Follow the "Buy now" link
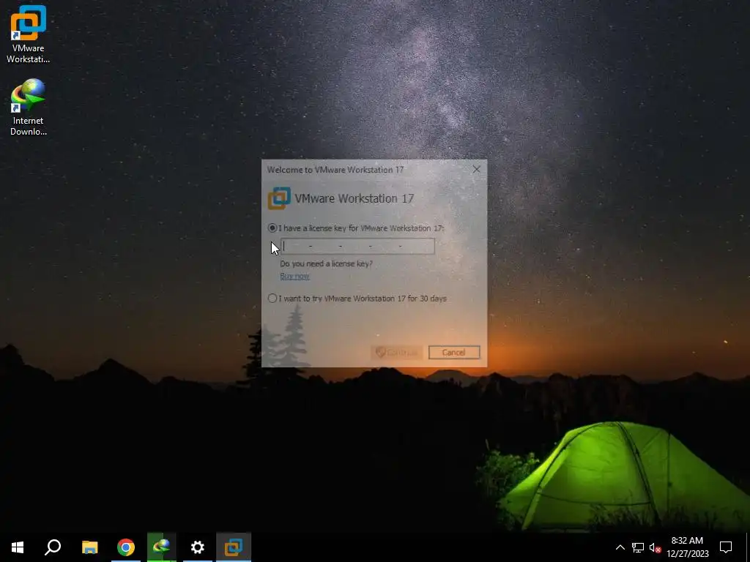The width and height of the screenshot is (750, 562). click(294, 276)
